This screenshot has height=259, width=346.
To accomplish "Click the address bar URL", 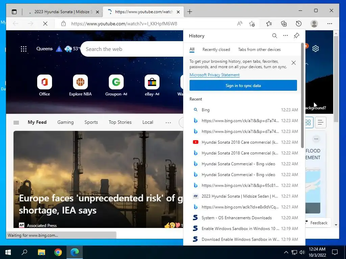I will 124,24.
